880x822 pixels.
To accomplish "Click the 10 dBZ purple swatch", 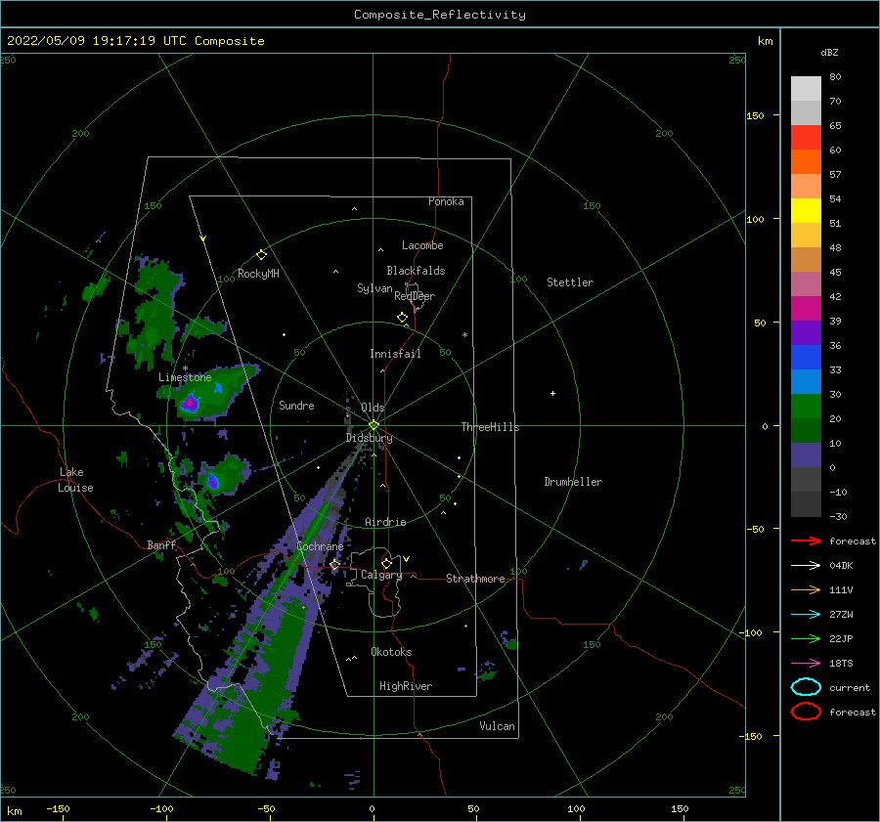I will pos(806,455).
